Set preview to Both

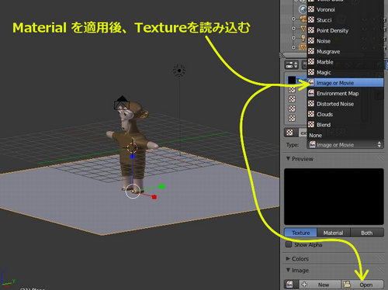coord(367,233)
